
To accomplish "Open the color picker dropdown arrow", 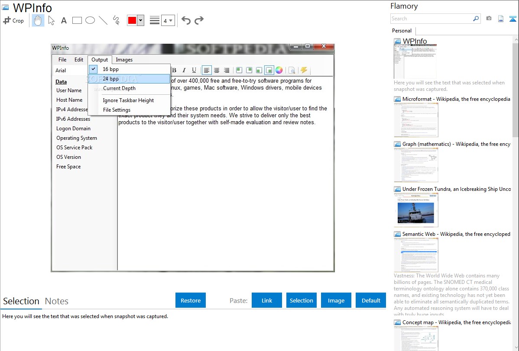I will point(140,20).
